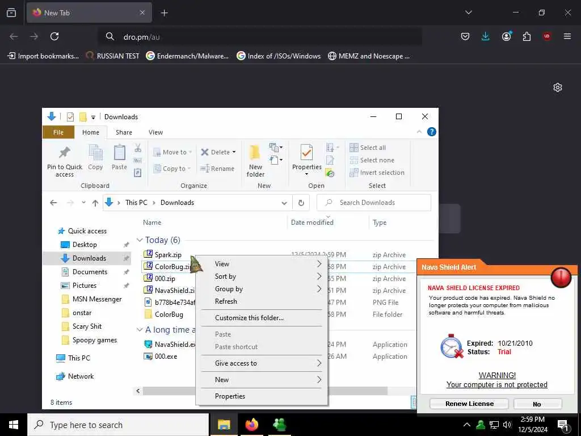Open Firefox new tab plus button

click(x=164, y=13)
